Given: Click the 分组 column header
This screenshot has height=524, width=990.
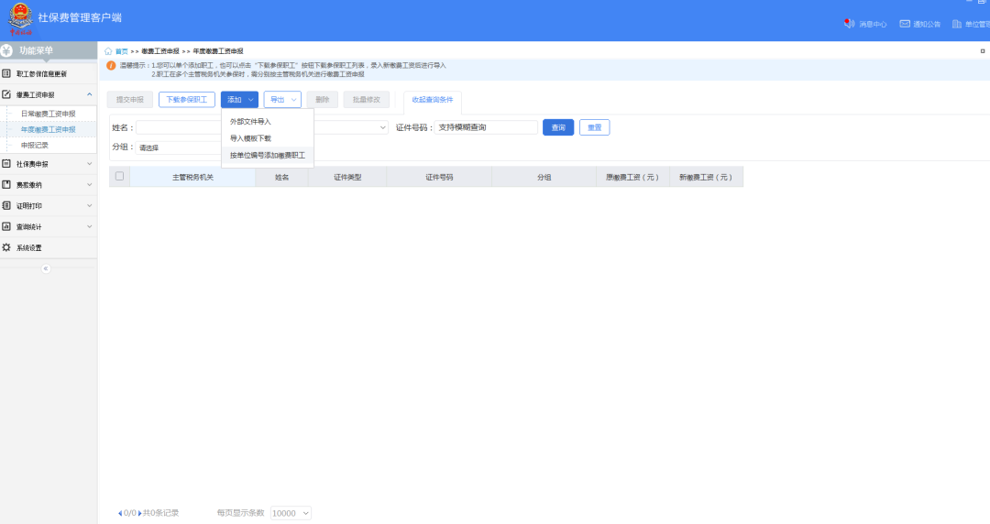Looking at the screenshot, I should (544, 178).
